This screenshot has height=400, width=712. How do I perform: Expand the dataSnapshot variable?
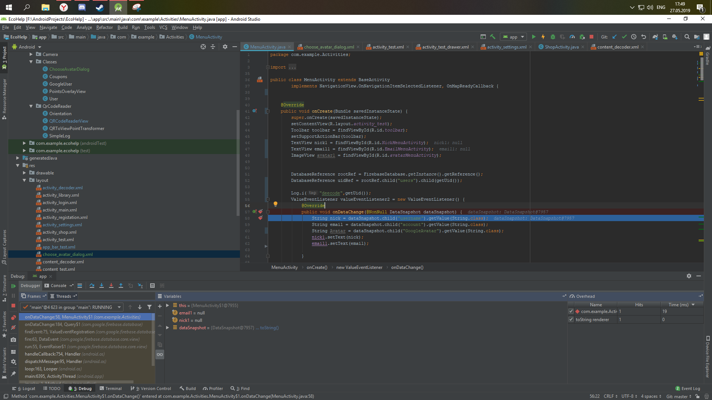(168, 328)
